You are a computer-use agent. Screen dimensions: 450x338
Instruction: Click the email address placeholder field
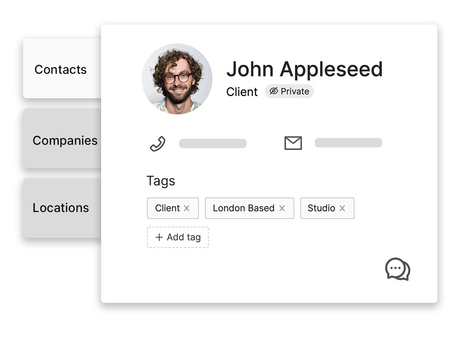pos(348,142)
